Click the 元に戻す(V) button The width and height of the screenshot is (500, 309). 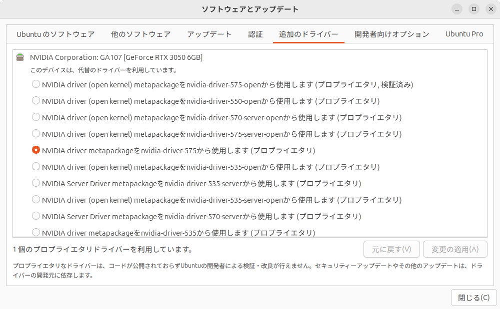tap(391, 249)
